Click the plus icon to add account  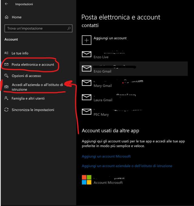[x=87, y=40]
